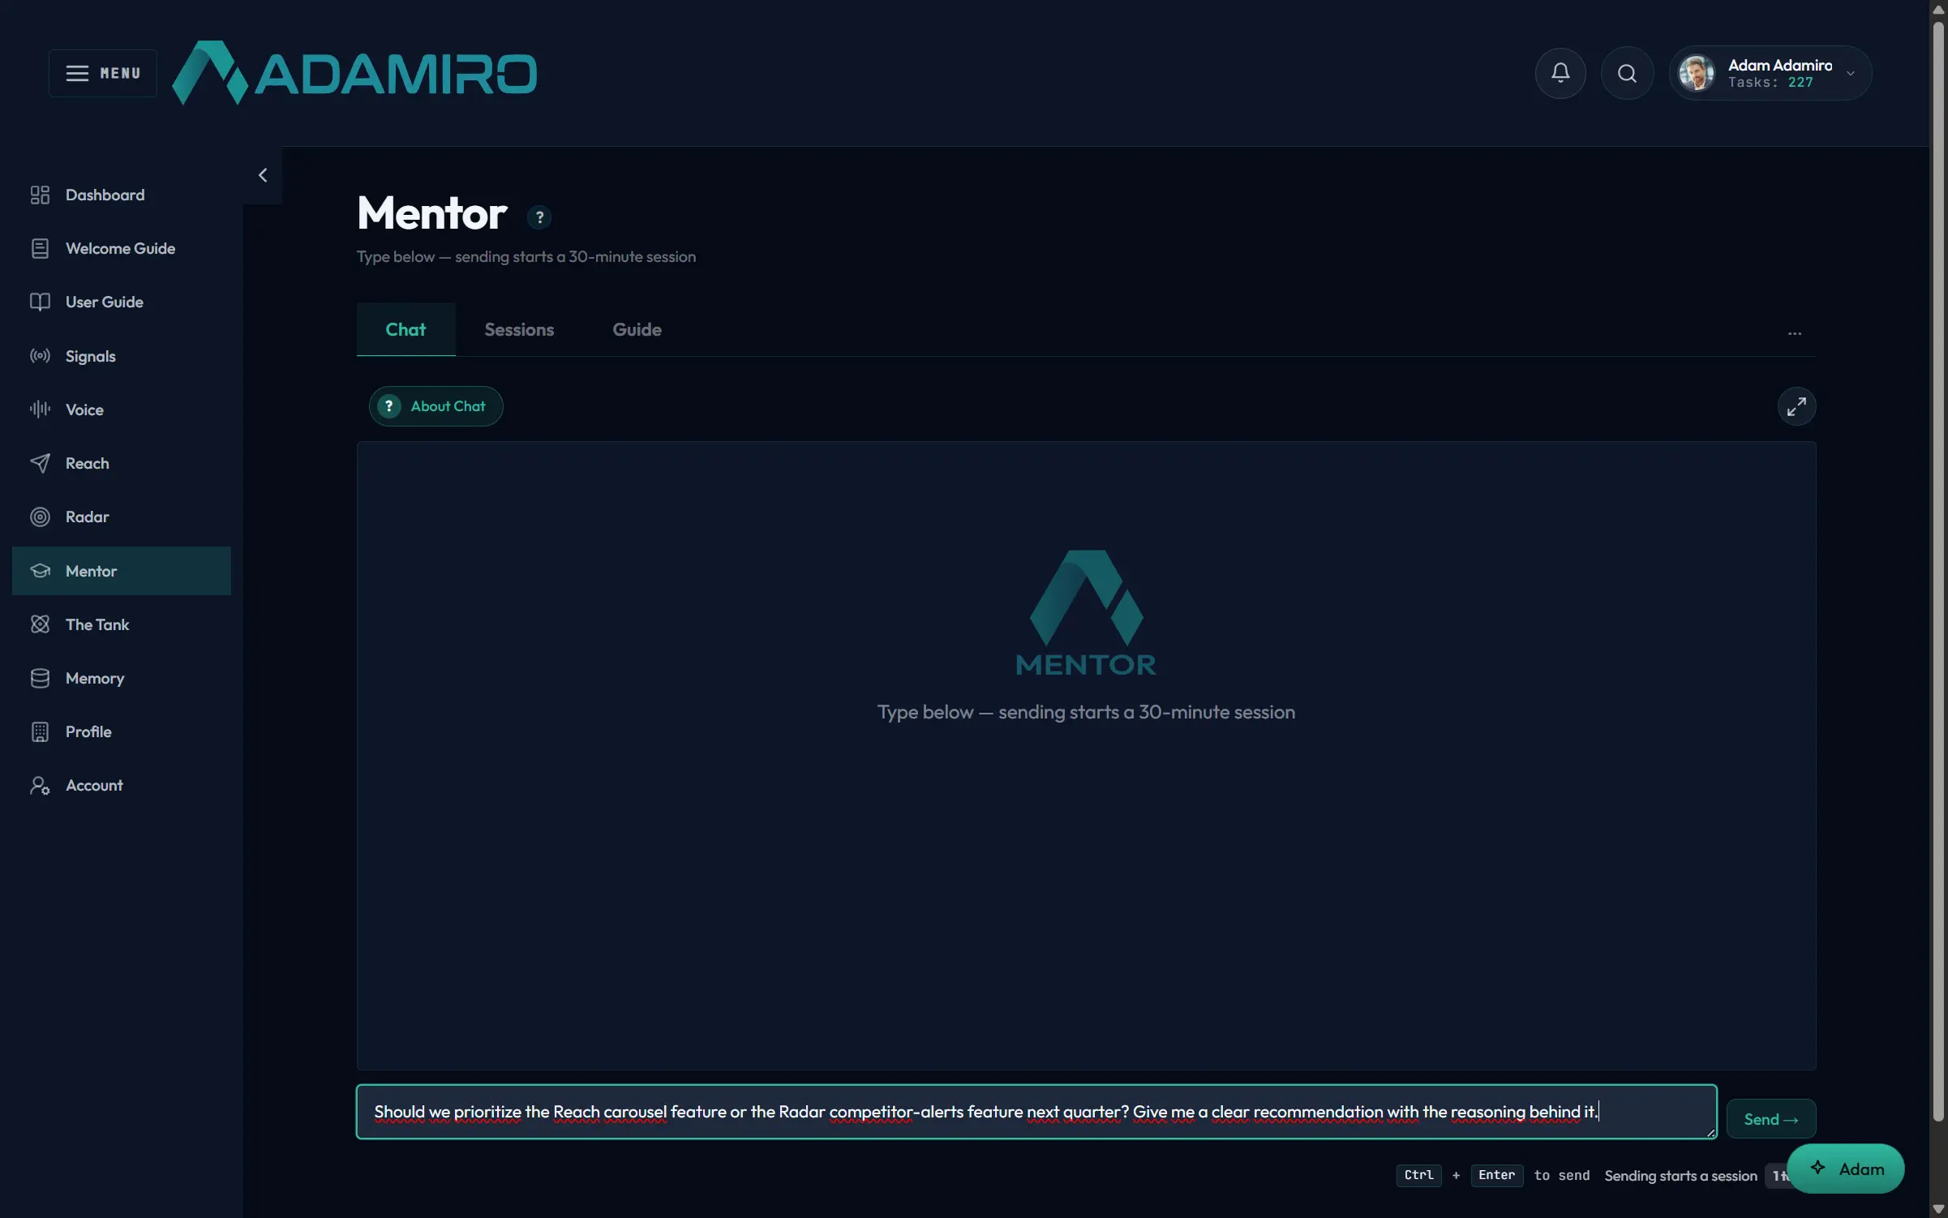
Task: Click the Send button
Action: coord(1771,1119)
